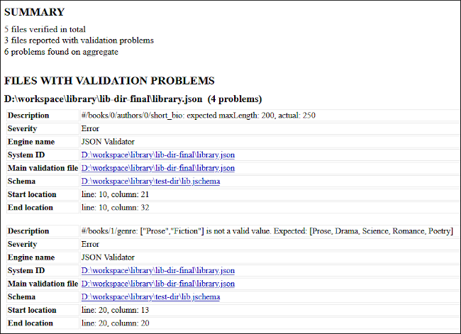
Task: Select the short_bio maxLength description text
Action: pos(199,116)
